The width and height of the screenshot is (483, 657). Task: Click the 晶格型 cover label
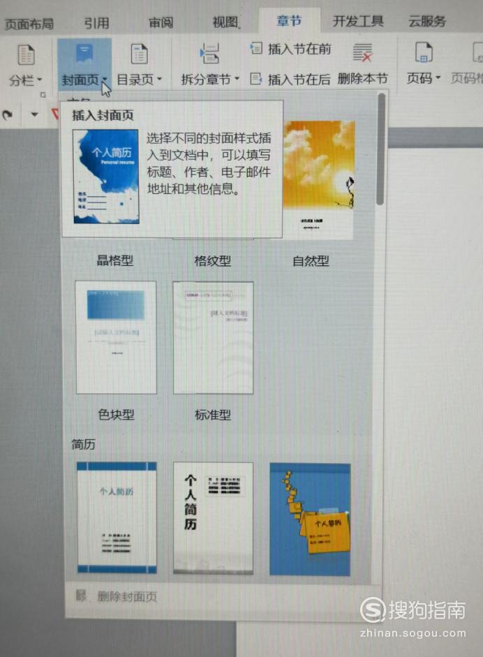115,260
